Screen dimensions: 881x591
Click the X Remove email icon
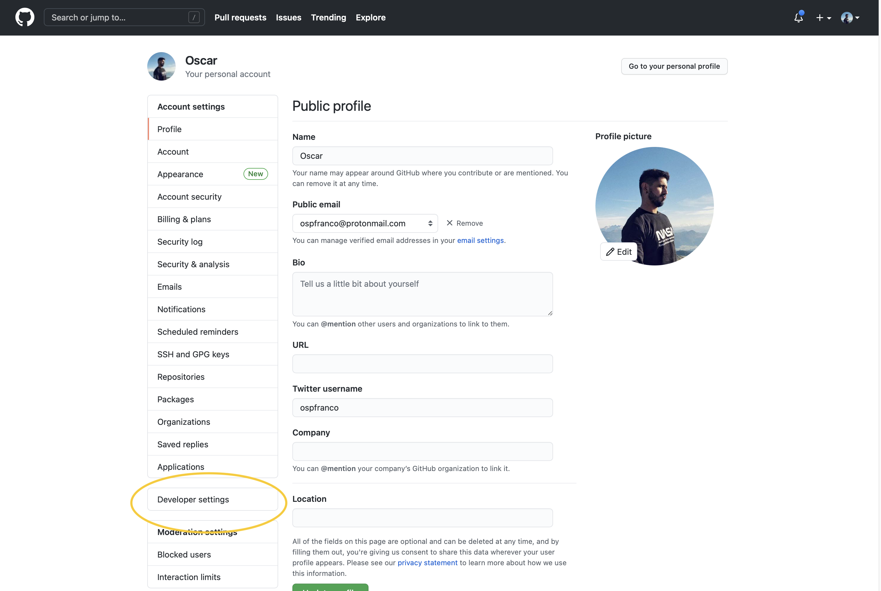(450, 223)
